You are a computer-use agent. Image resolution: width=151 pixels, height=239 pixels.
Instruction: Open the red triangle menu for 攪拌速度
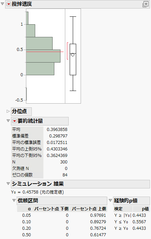click(9, 4)
